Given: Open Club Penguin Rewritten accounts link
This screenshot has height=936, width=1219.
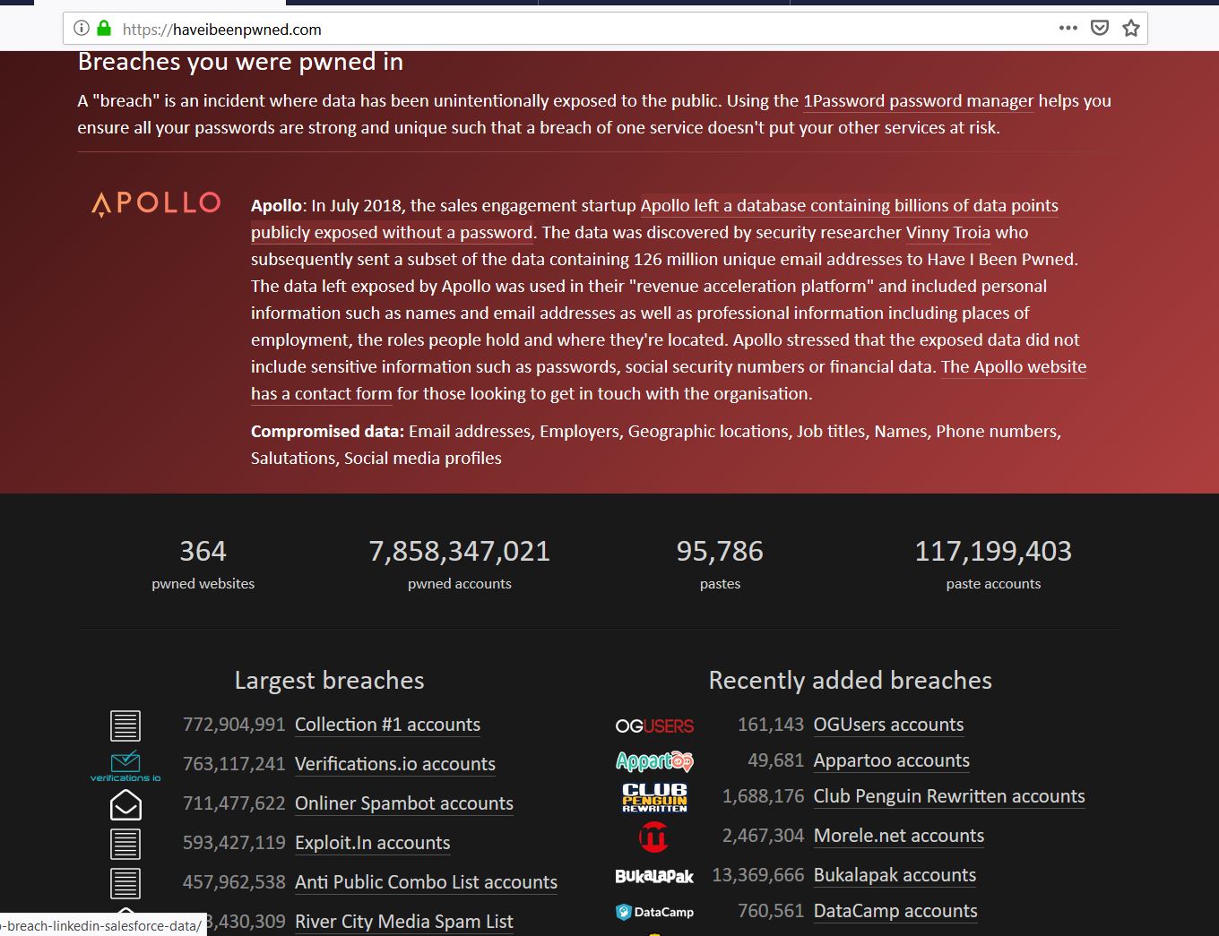Looking at the screenshot, I should point(949,796).
